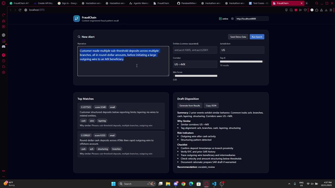Open Spotify player in the Opera sidebar
Viewport: 335px width, 188px height.
click(3, 55)
